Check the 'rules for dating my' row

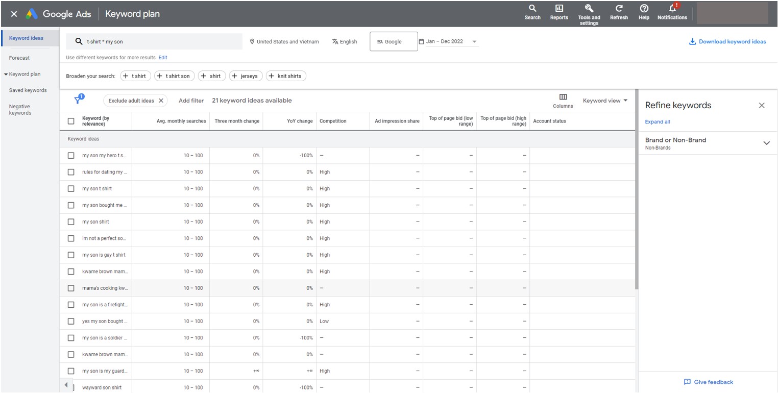[x=71, y=172]
